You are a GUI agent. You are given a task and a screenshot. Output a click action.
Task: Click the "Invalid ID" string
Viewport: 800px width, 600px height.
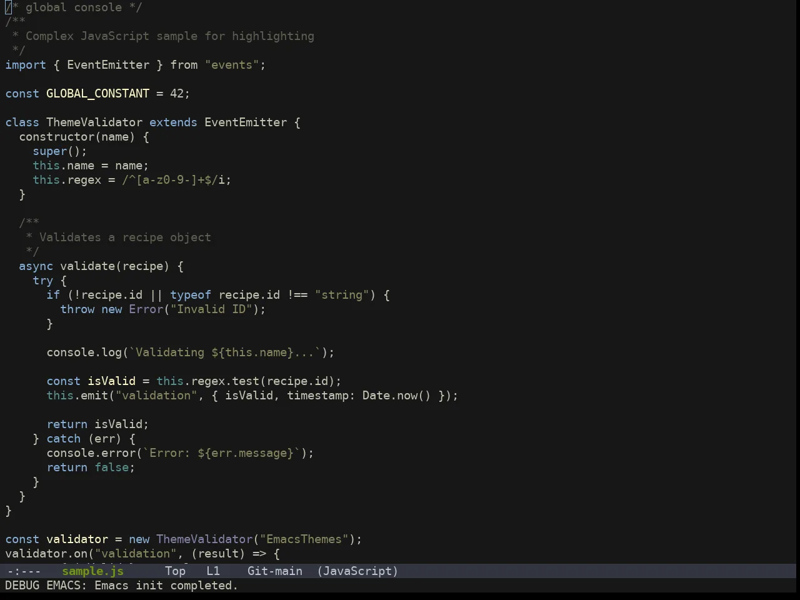coord(211,309)
